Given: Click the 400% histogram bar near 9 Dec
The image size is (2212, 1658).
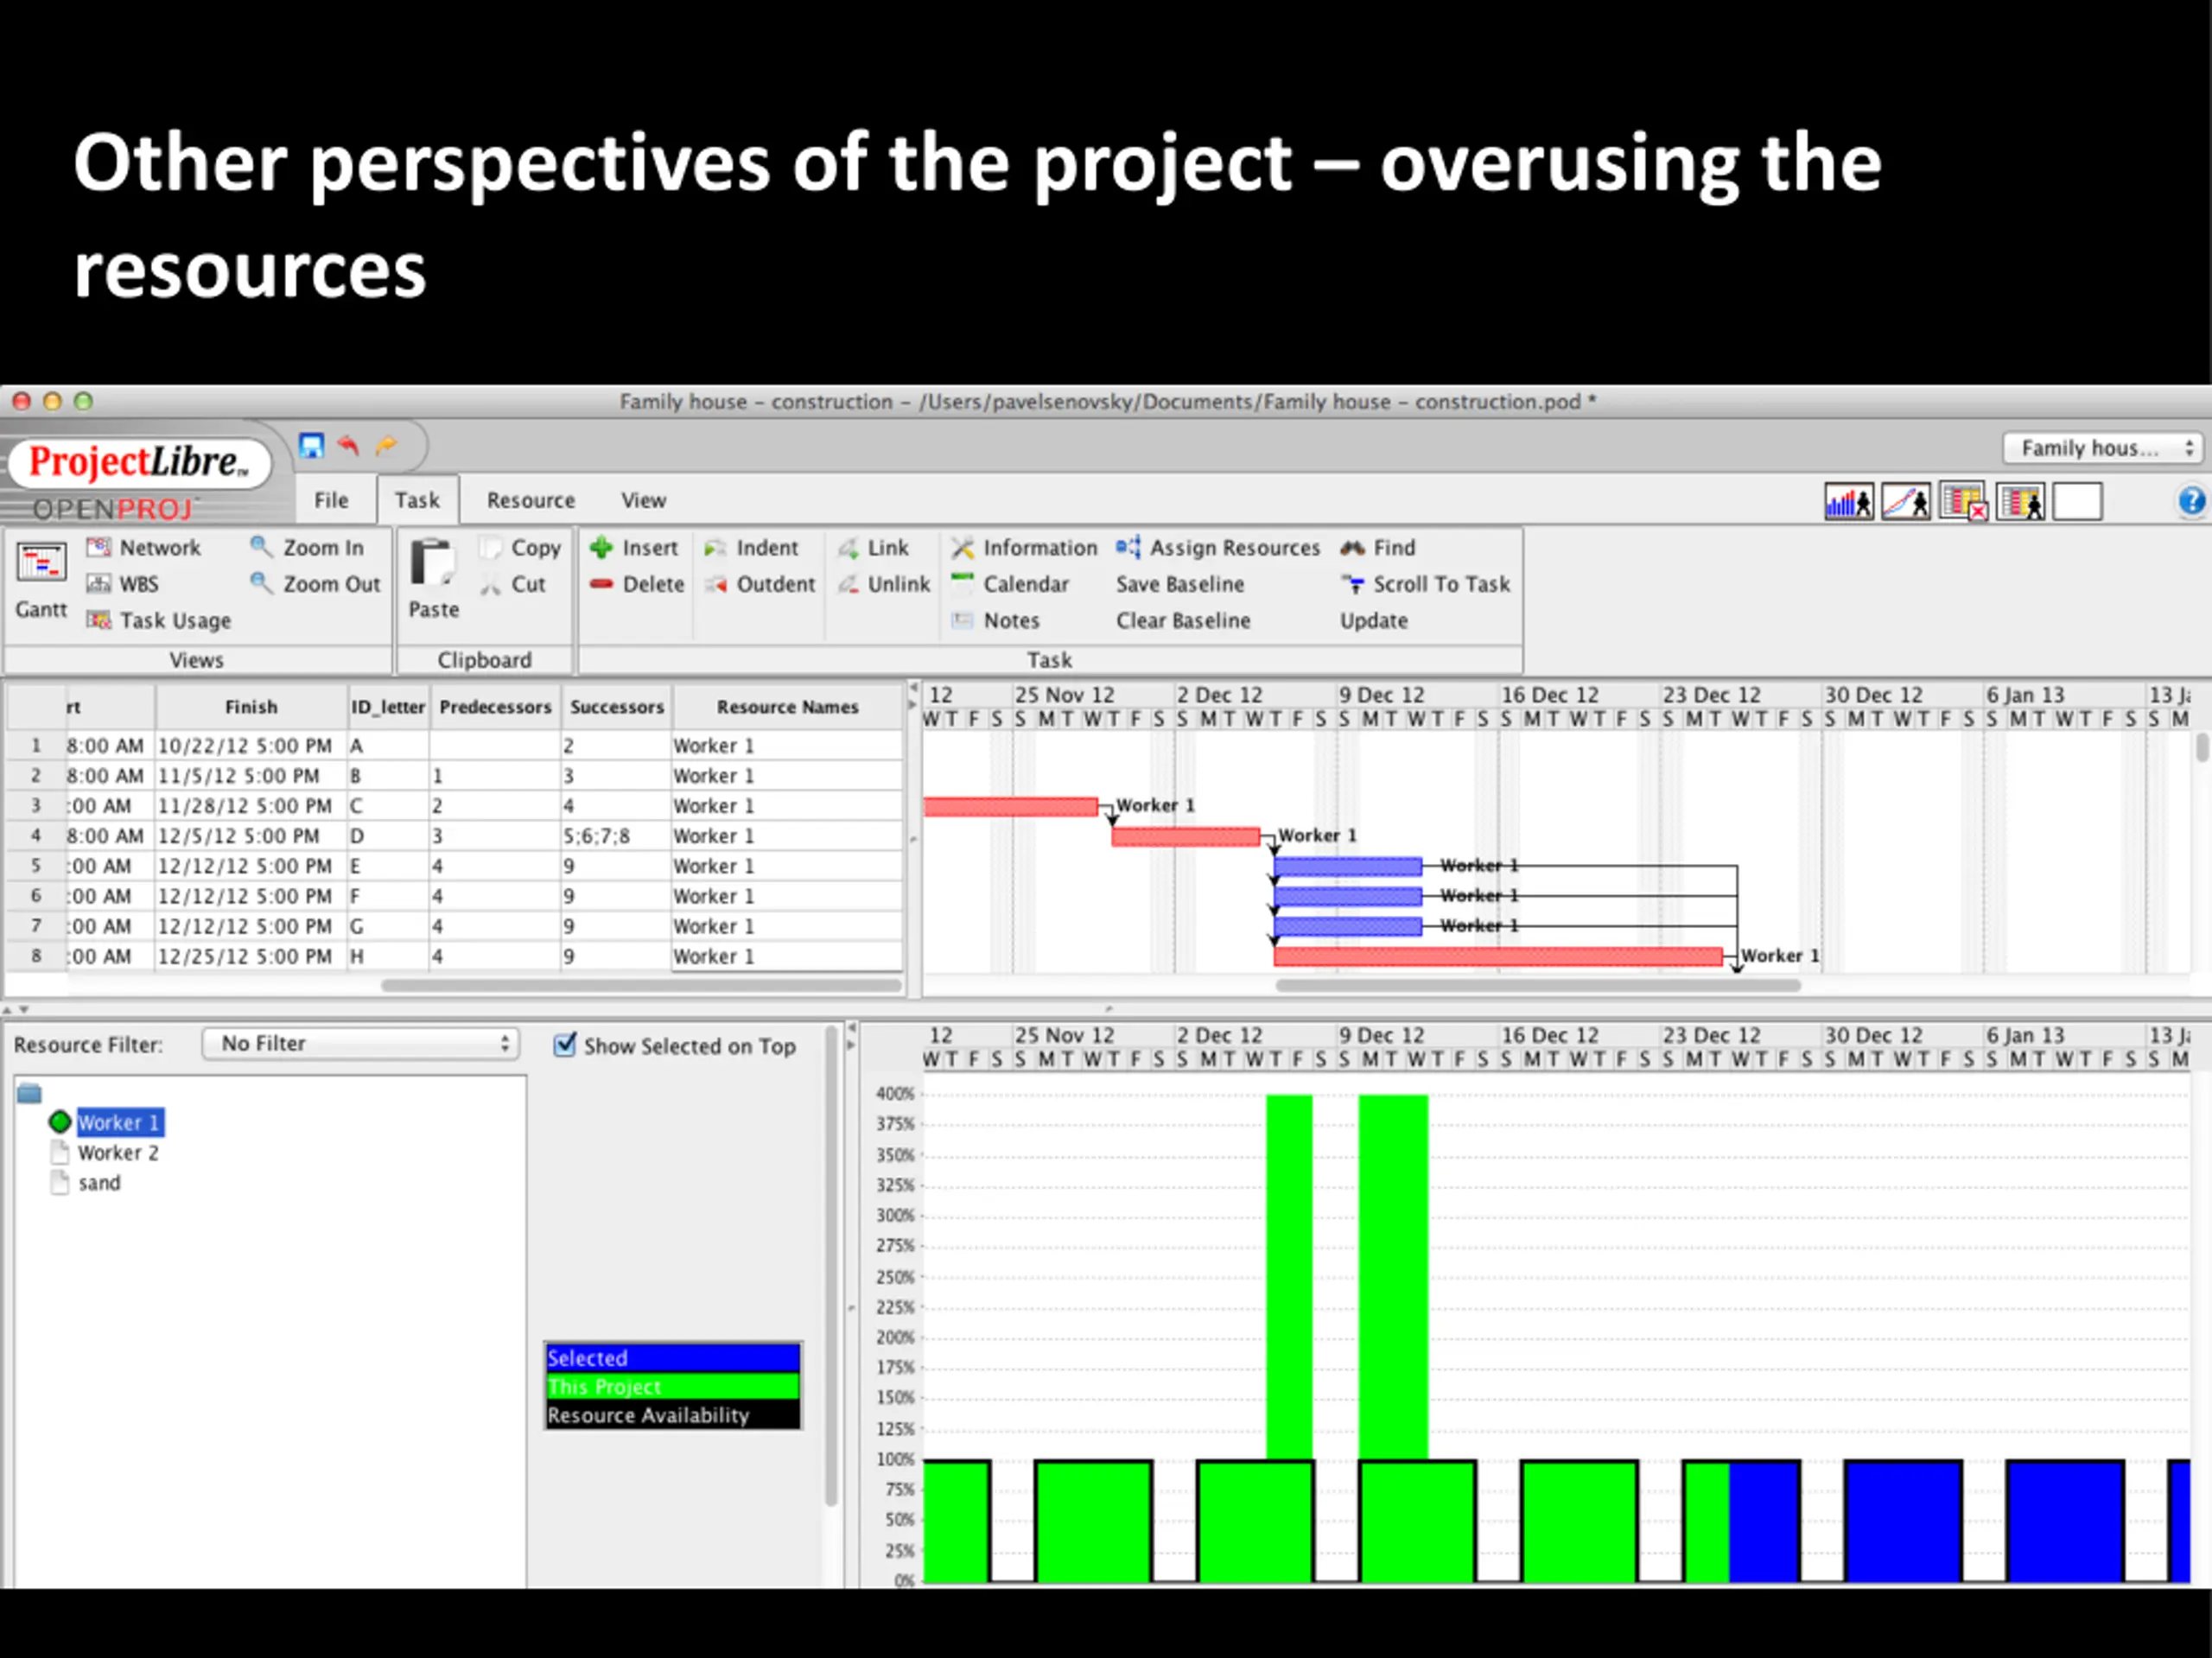Looking at the screenshot, I should coord(1393,1277).
